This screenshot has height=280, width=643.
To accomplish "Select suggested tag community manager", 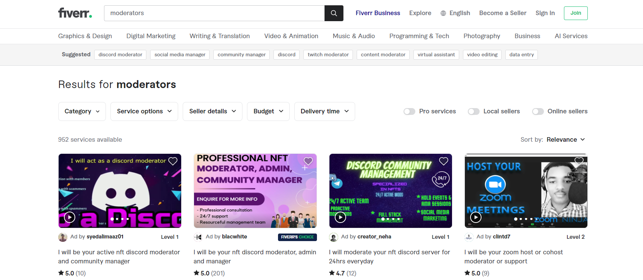I will pos(242,55).
